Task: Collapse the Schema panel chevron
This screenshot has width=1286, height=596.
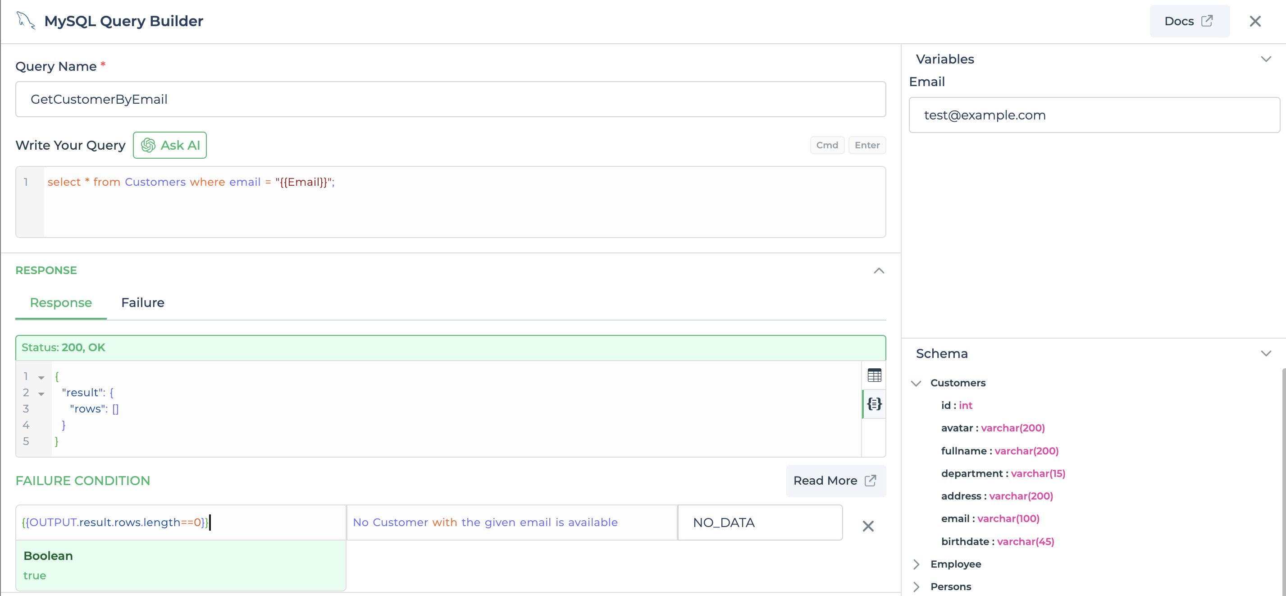Action: pos(1266,354)
